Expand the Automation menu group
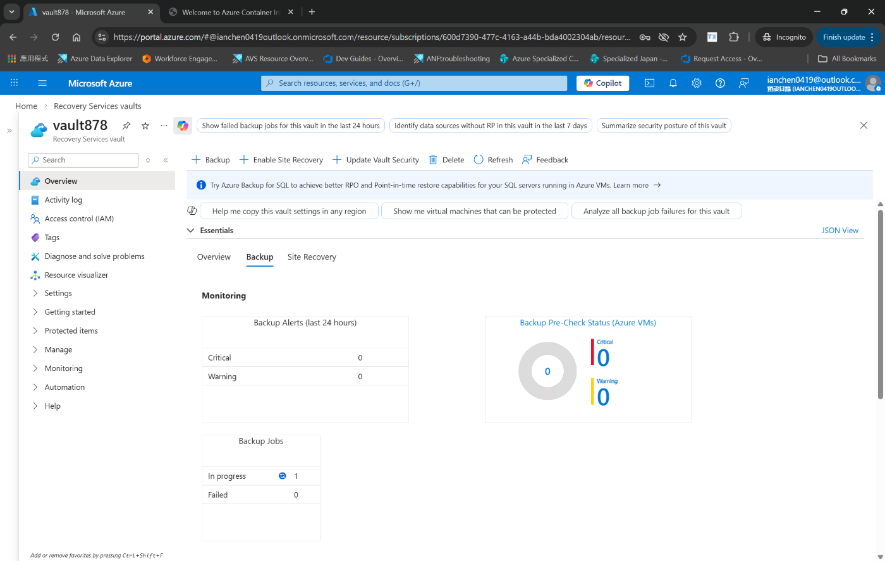Viewport: 885px width, 561px height. (35, 387)
